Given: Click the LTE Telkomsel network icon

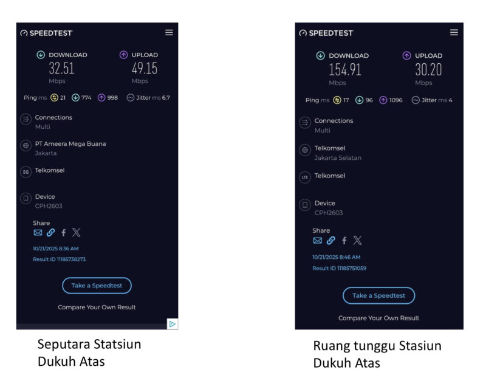Looking at the screenshot, I should (x=305, y=177).
